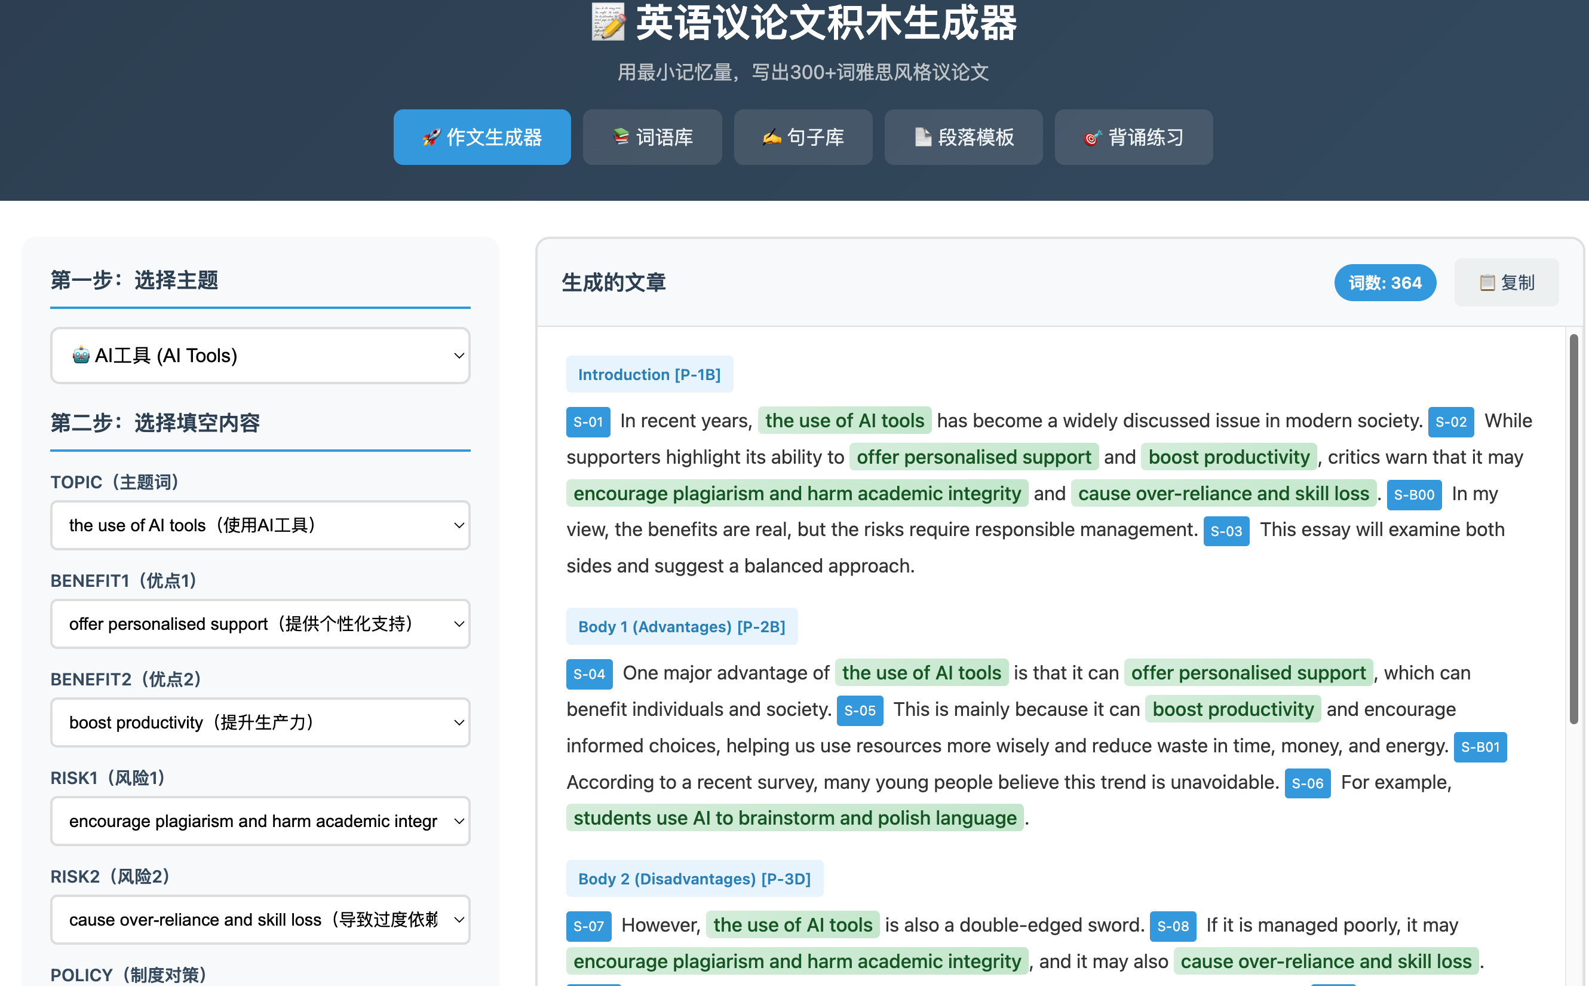Click the writing hand icon on 句子库
The width and height of the screenshot is (1589, 986).
771,137
